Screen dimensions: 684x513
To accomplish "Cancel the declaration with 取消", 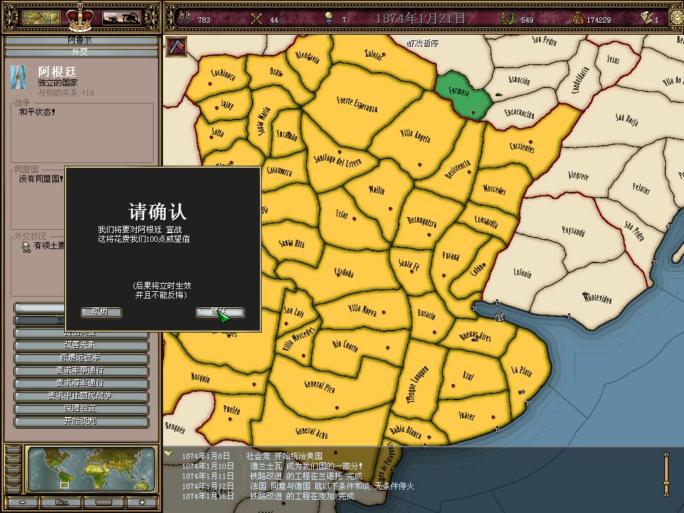I will point(101,312).
